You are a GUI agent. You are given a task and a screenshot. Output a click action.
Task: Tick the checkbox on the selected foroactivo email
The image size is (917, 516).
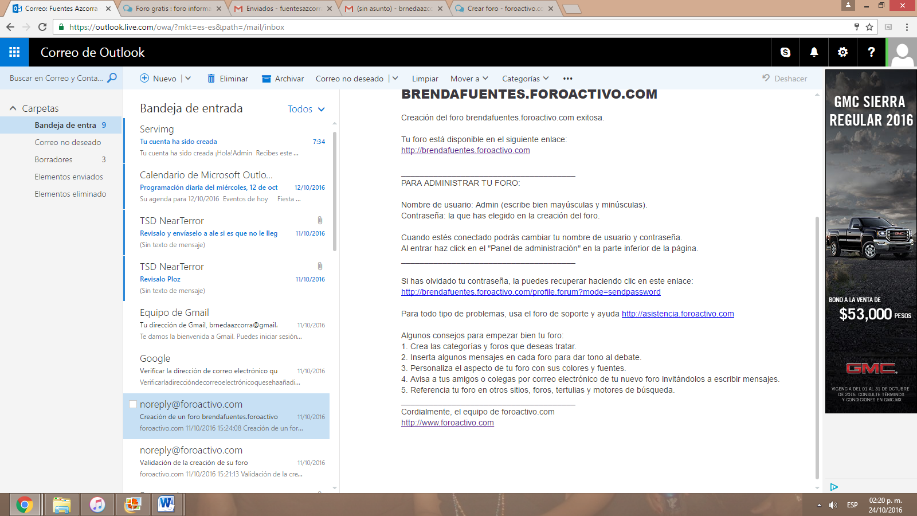click(133, 404)
